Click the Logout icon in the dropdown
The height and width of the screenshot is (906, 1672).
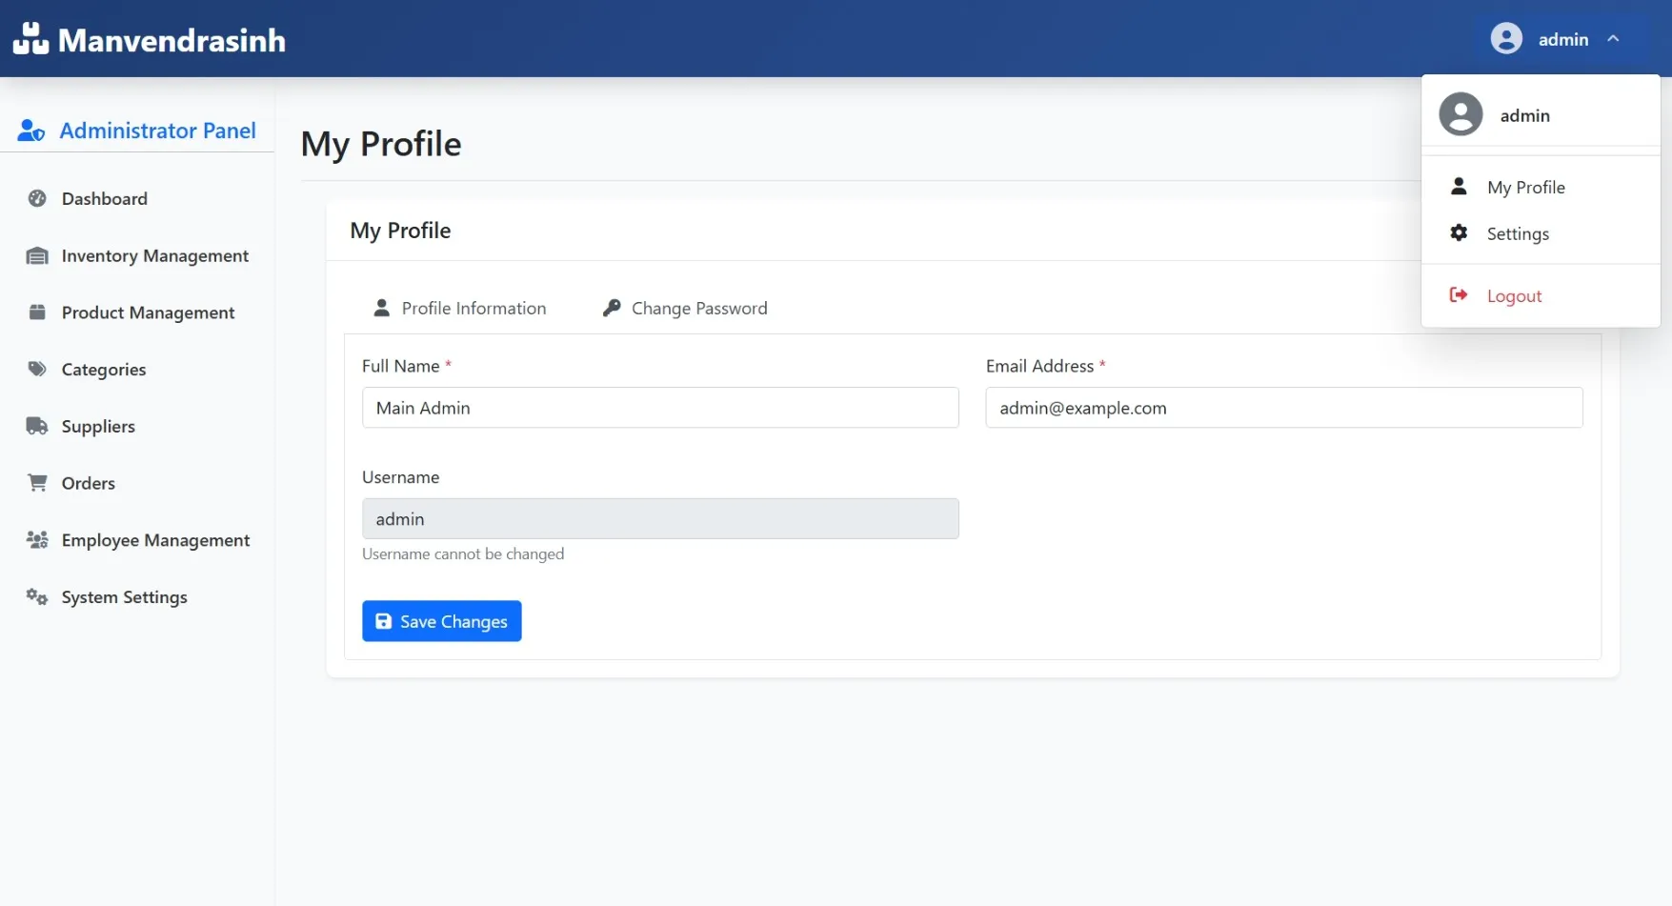(1459, 295)
